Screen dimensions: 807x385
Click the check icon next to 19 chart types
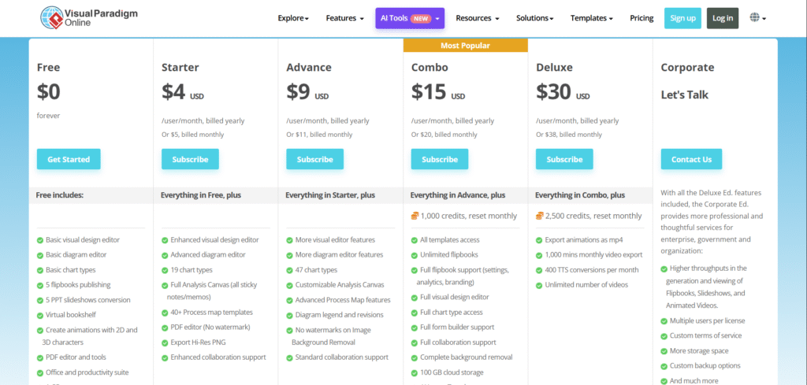(x=165, y=270)
